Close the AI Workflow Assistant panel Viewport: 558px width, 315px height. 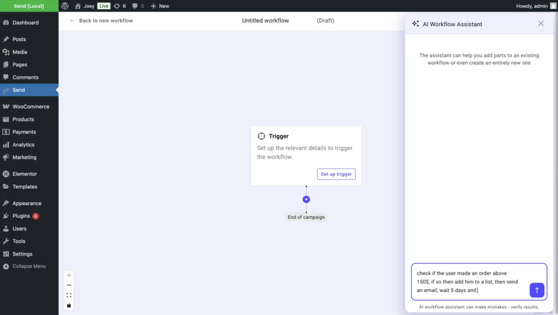pos(541,23)
